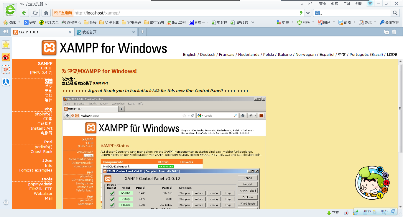Click the vertical page scrollbar thumb
This screenshot has width=403, height=217.
[400, 108]
